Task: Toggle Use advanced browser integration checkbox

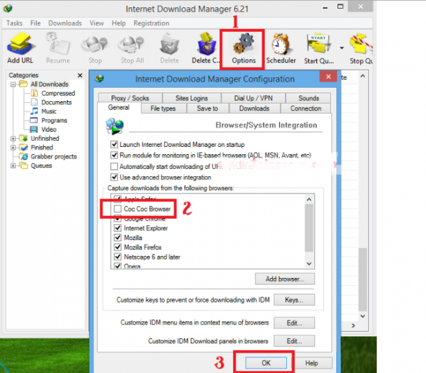Action: tap(112, 178)
